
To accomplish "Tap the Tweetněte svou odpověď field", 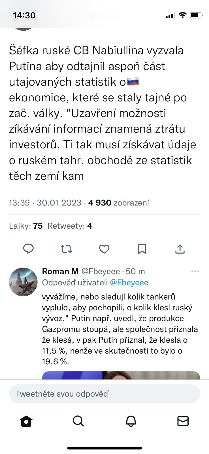I will point(104,394).
